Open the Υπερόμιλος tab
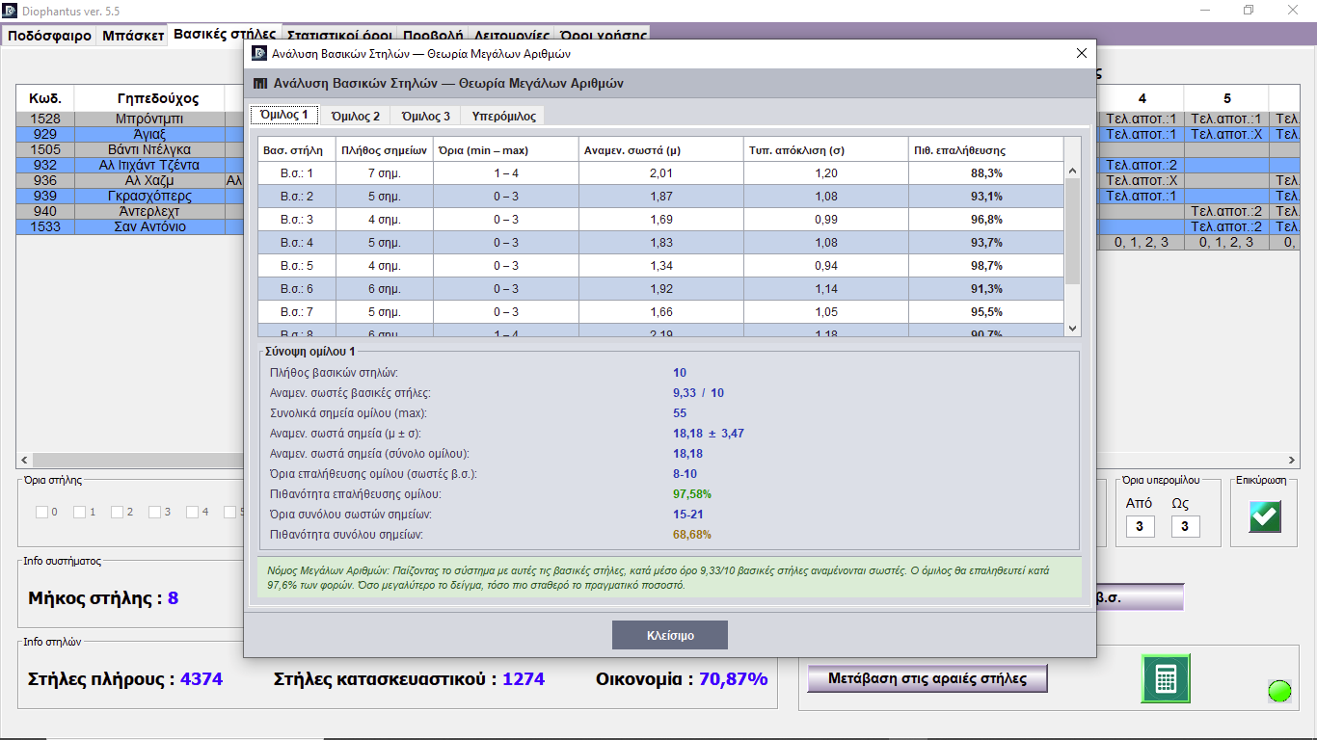1317x740 pixels. [502, 116]
